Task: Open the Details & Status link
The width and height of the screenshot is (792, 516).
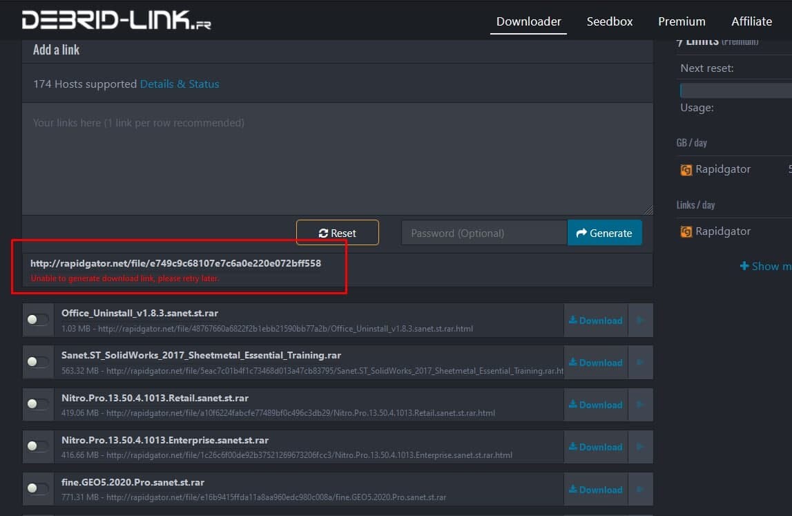Action: pyautogui.click(x=180, y=84)
